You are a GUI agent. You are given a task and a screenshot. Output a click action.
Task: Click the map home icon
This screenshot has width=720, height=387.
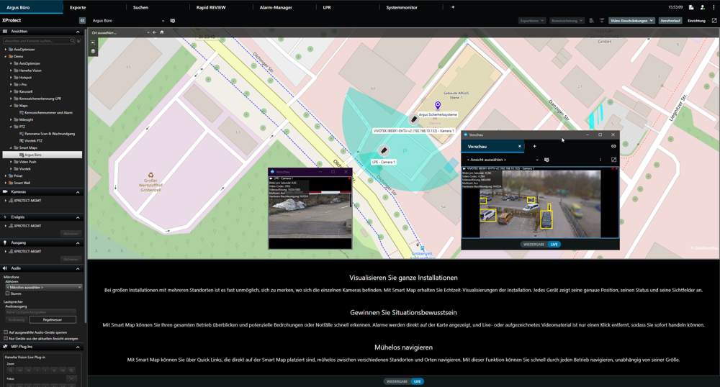click(x=162, y=32)
